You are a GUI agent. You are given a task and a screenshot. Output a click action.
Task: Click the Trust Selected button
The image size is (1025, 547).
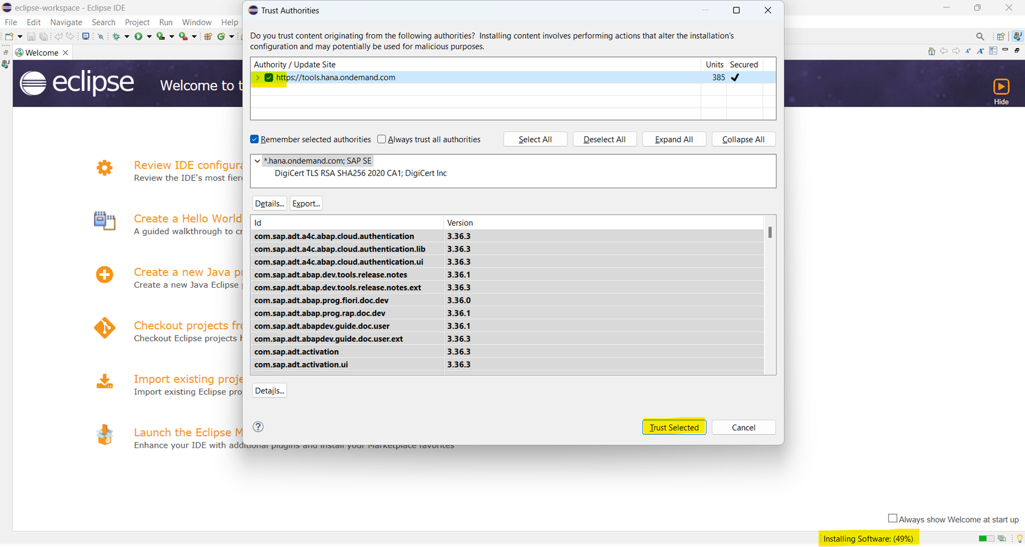pyautogui.click(x=674, y=427)
